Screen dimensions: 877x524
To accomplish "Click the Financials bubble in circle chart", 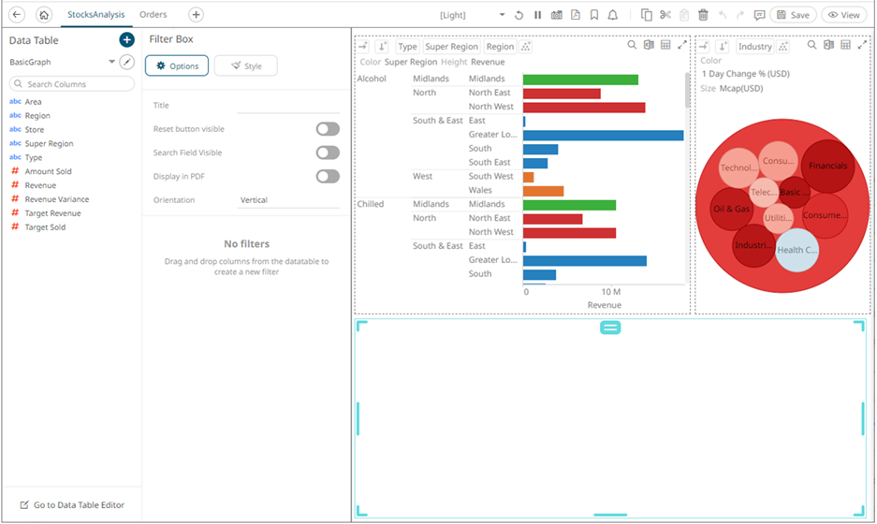I will click(828, 166).
